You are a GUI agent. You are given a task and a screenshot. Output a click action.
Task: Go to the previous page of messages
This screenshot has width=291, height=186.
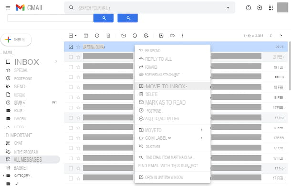click(271, 36)
